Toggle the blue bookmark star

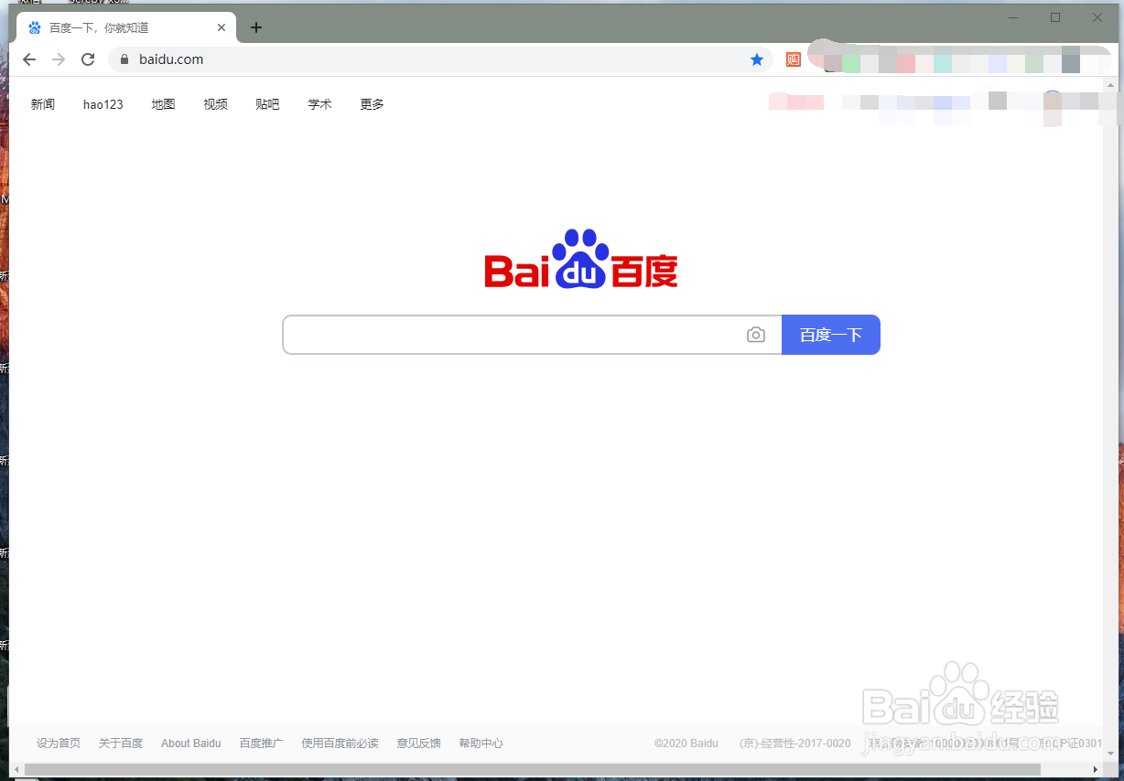[x=757, y=59]
